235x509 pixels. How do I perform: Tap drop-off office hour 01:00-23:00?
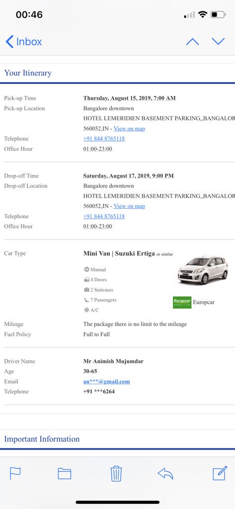point(98,226)
